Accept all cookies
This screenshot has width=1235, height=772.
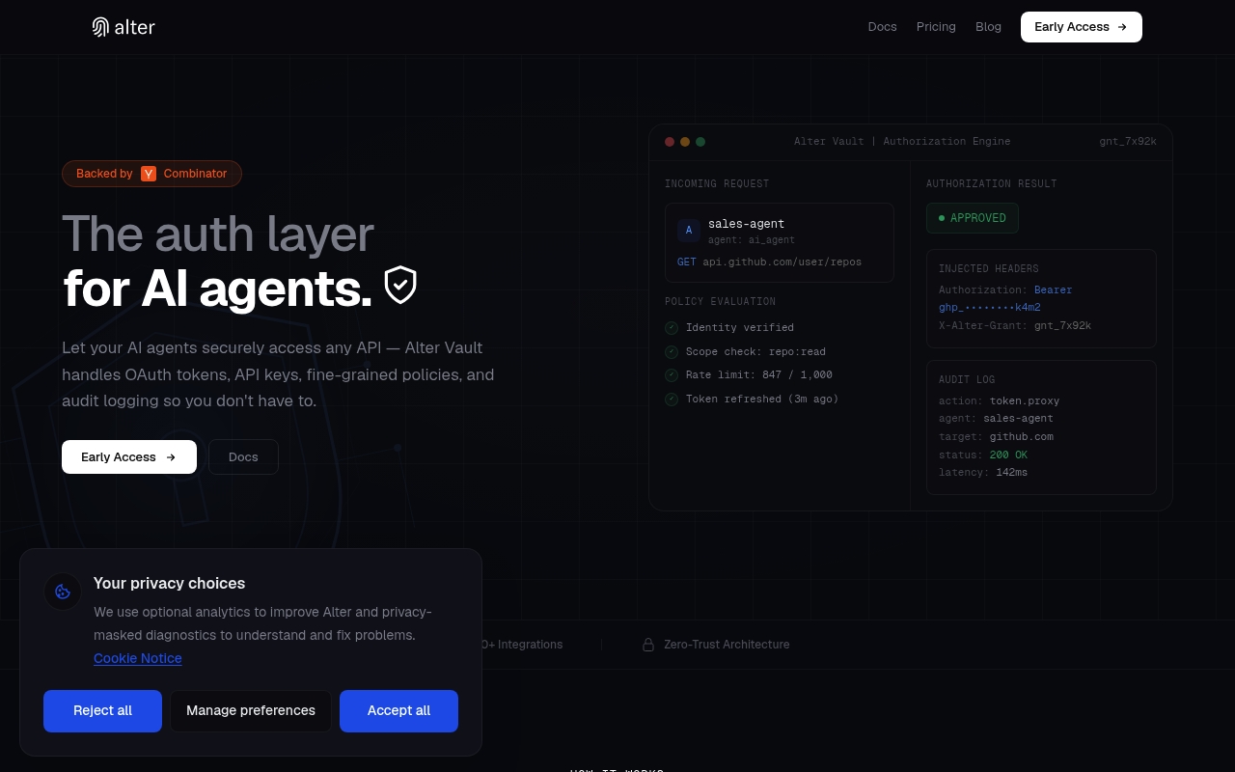(398, 711)
